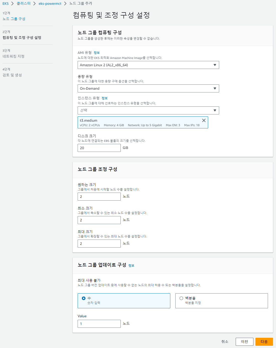Click the 원하는 크기 input field
This screenshot has height=348, width=276.
coord(99,197)
